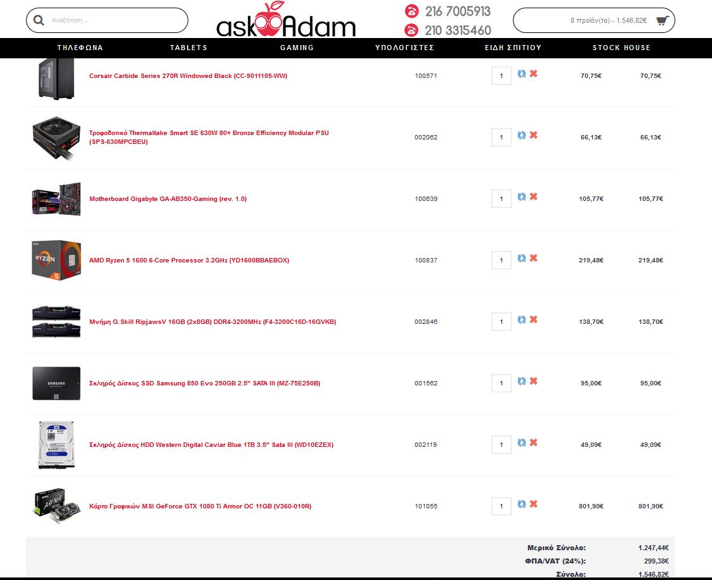Delete MSI GTX 1080 Ti from cart
Viewport: 712px width, 580px height.
point(534,504)
